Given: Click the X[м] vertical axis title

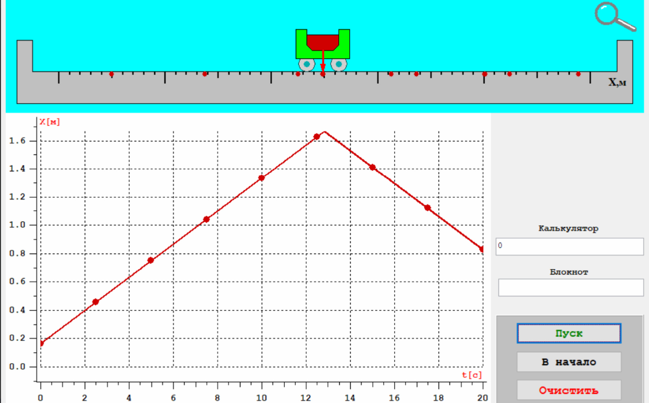Looking at the screenshot, I should 50,122.
